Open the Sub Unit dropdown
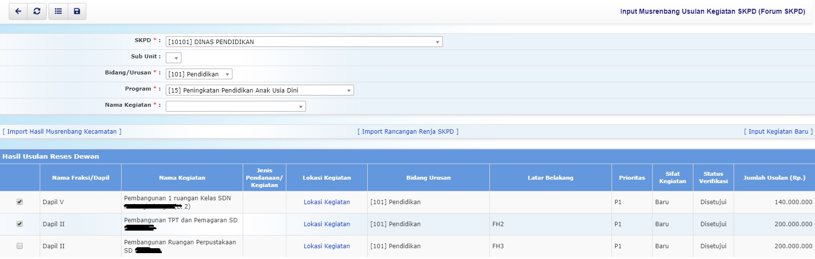This screenshot has height=259, width=815. coord(174,58)
